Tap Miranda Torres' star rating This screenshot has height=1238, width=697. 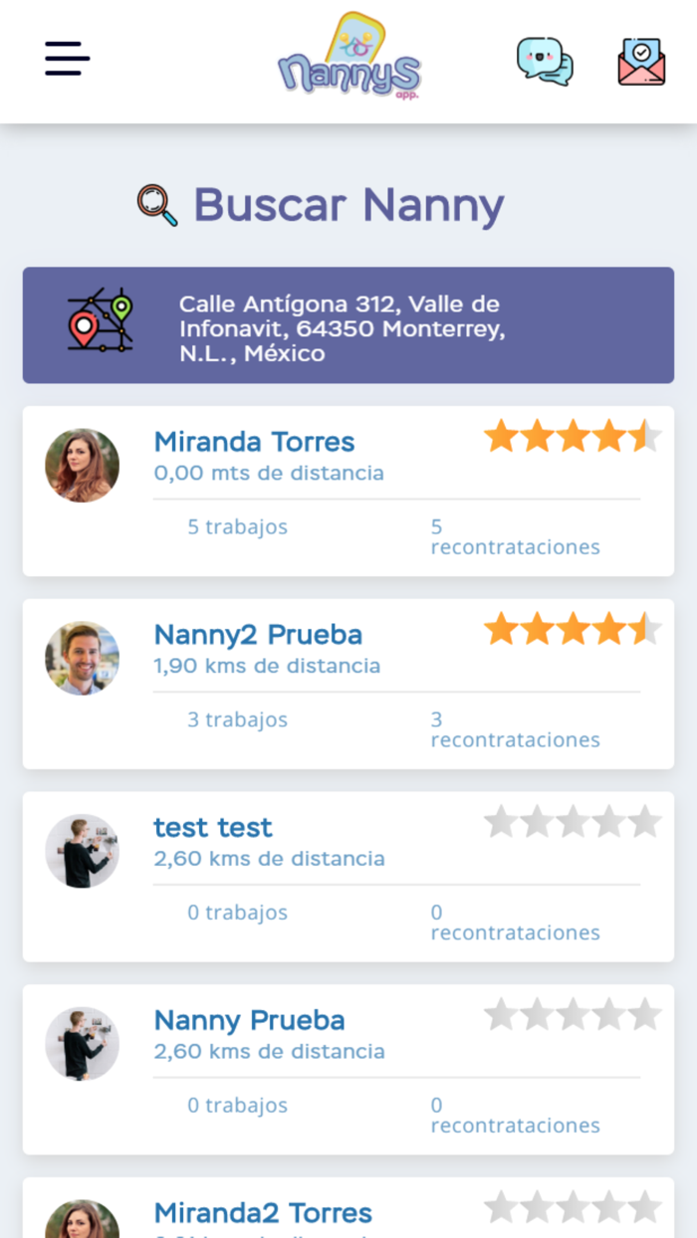pyautogui.click(x=573, y=436)
